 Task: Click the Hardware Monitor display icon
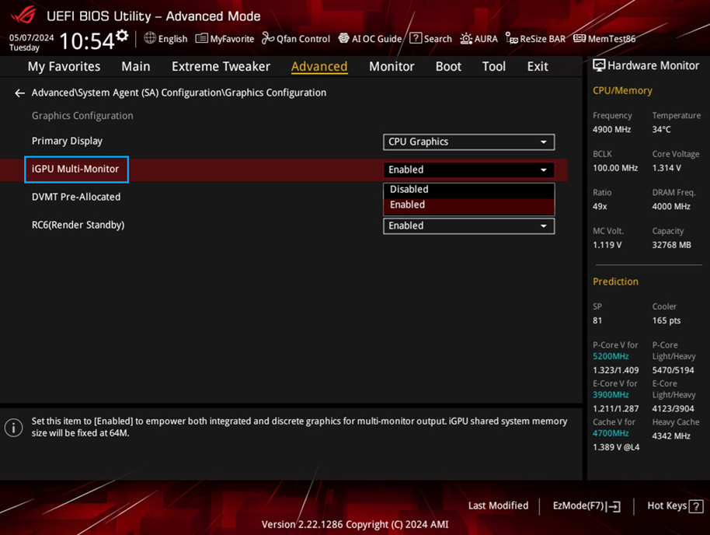coord(599,65)
